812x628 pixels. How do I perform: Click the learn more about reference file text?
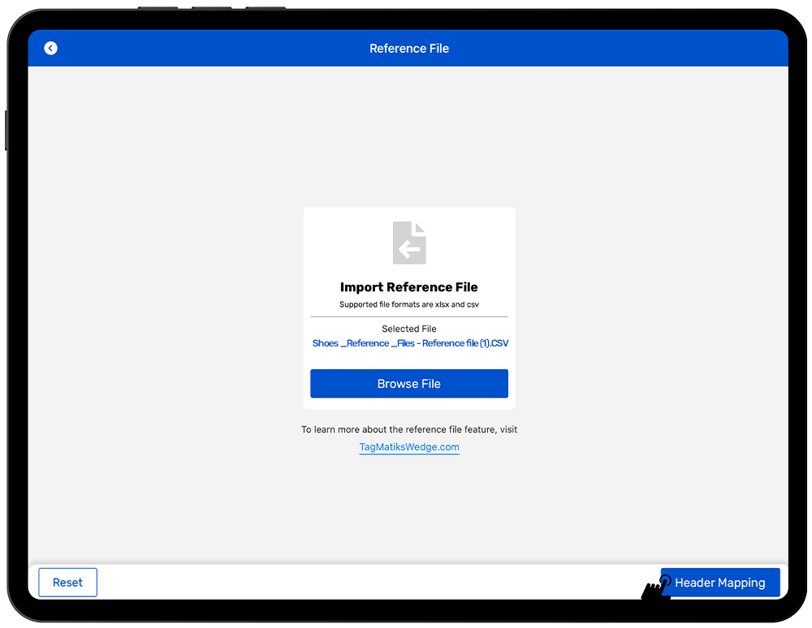[x=409, y=429]
